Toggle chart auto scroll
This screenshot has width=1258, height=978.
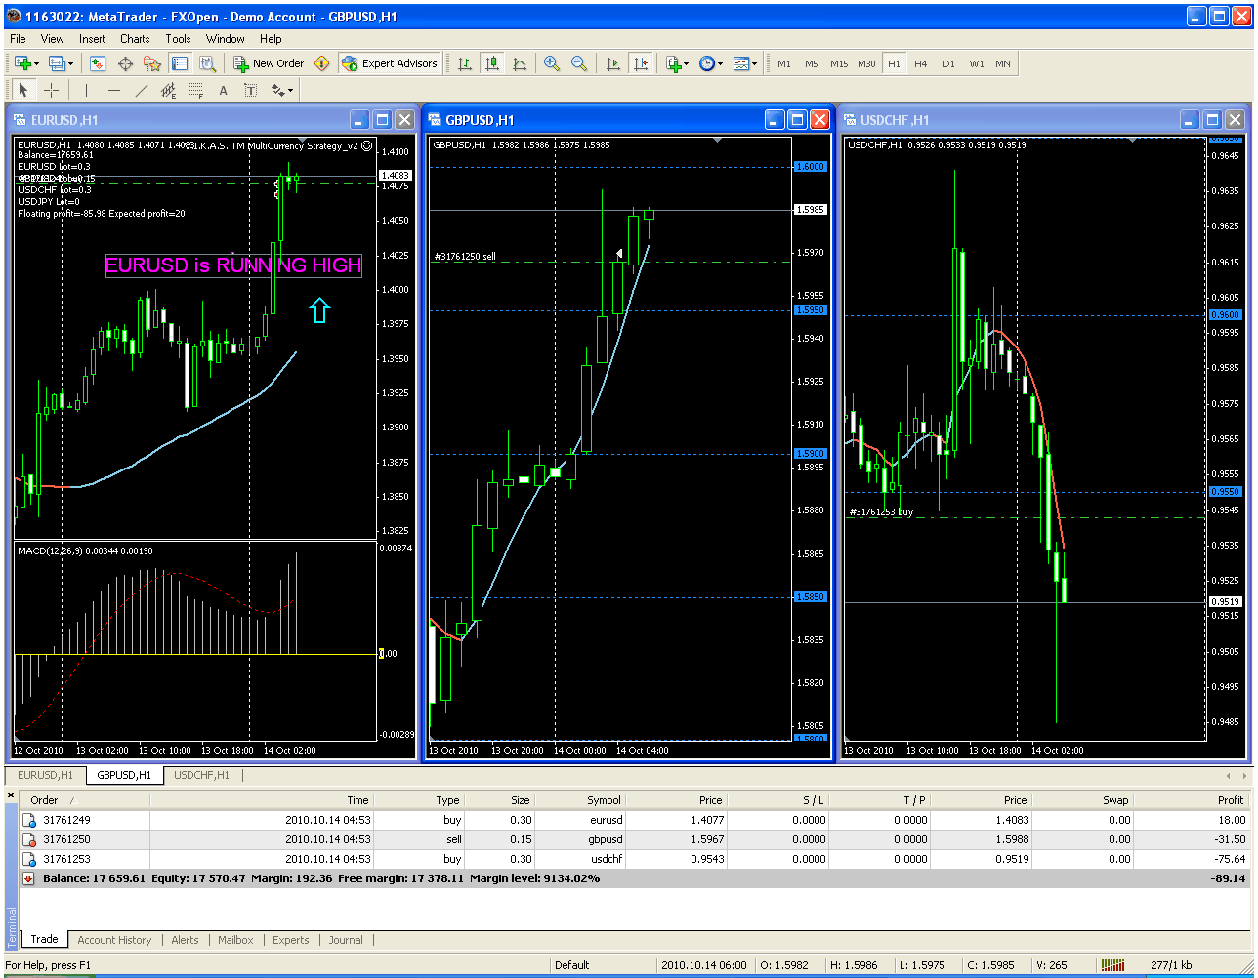click(613, 63)
